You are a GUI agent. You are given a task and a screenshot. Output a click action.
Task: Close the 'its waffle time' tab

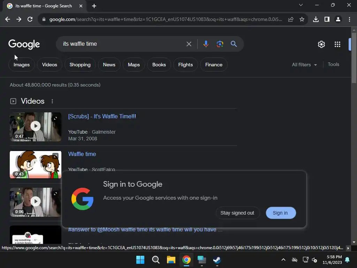[81, 6]
